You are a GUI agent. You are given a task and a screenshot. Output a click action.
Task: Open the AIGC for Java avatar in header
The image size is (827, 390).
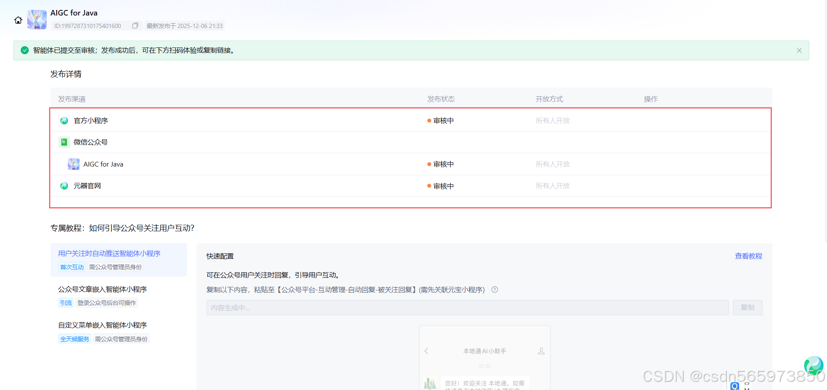(37, 20)
